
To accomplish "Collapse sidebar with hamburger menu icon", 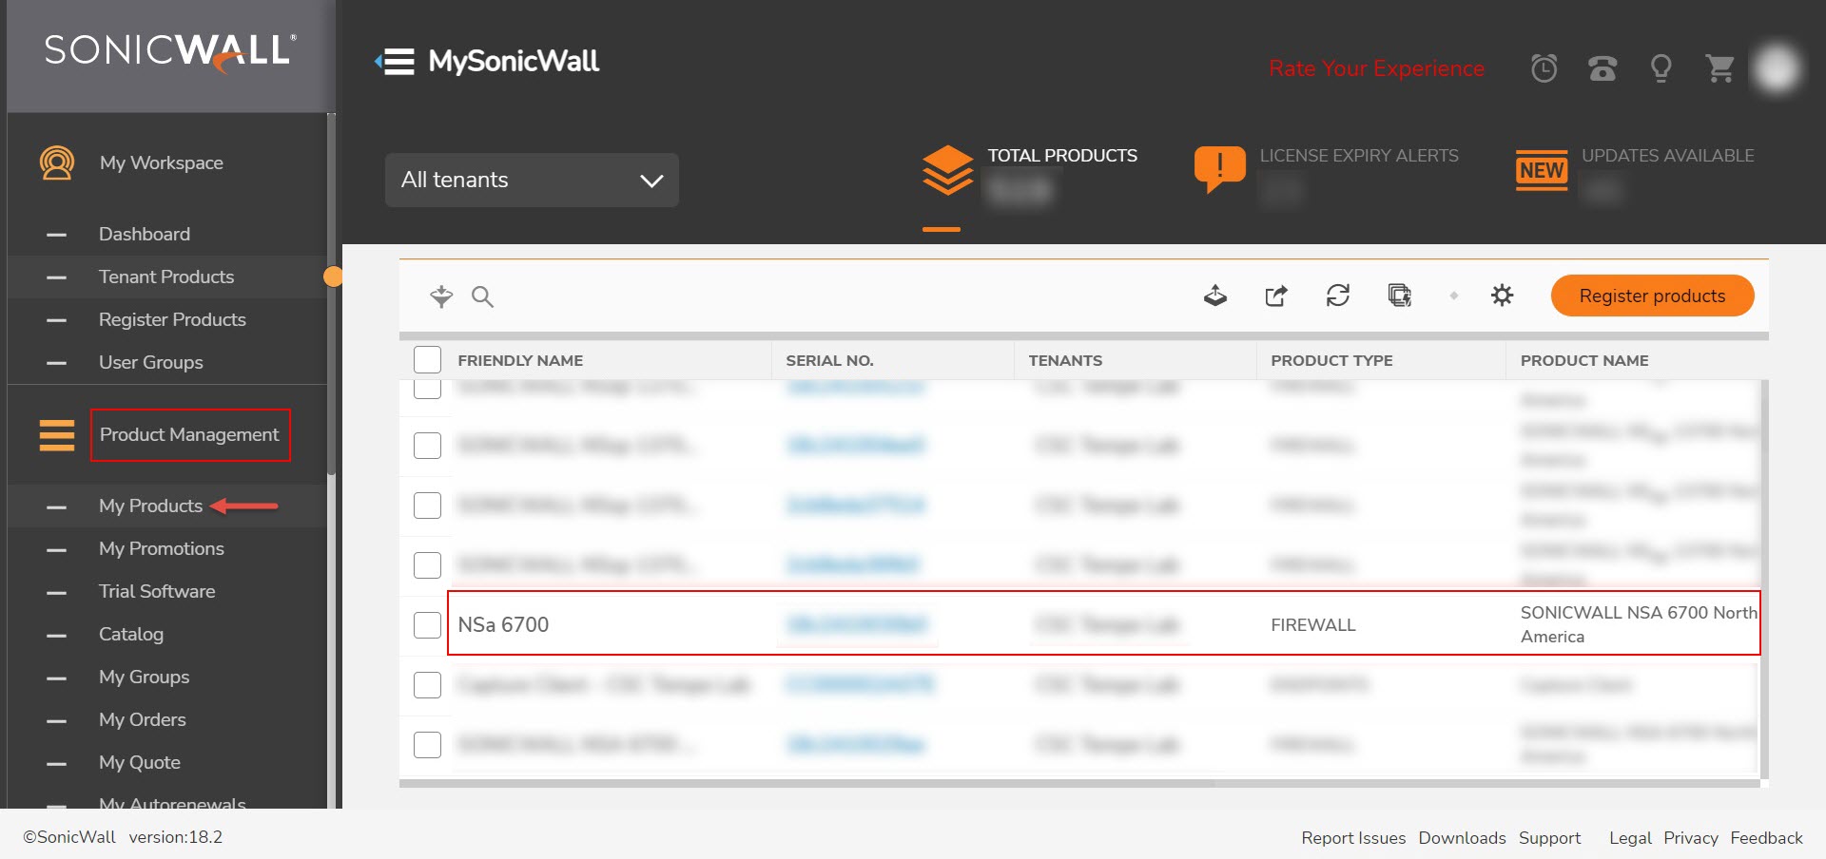I will [x=396, y=62].
